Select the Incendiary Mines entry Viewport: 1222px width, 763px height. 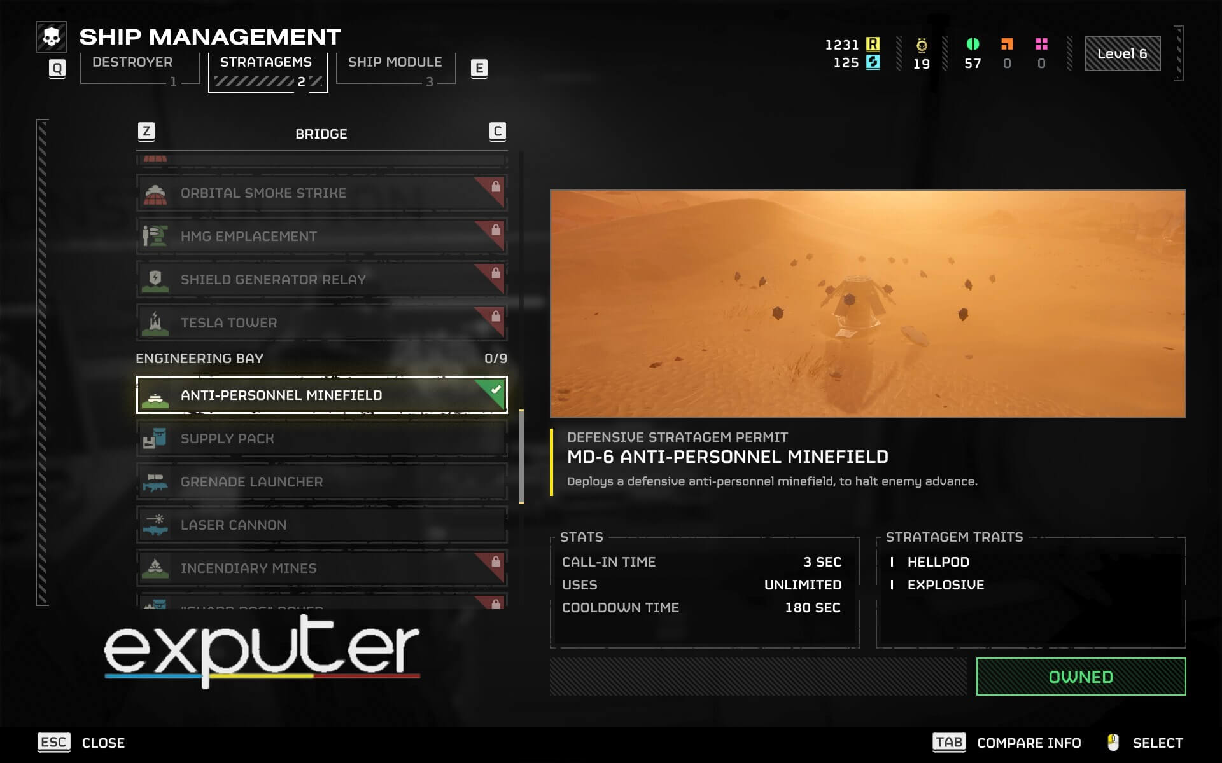click(x=321, y=568)
